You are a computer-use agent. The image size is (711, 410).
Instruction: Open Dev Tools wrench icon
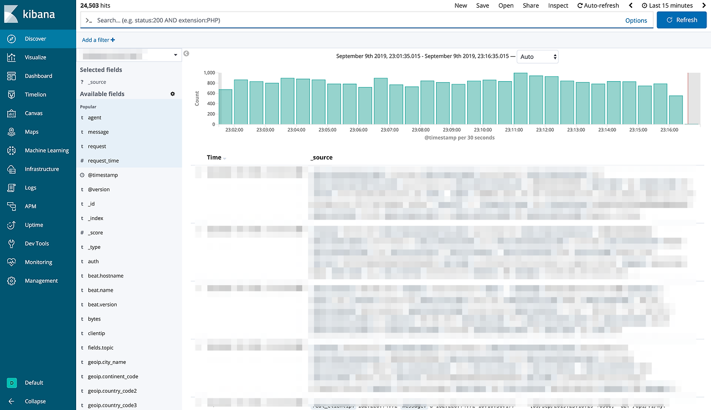pos(12,243)
